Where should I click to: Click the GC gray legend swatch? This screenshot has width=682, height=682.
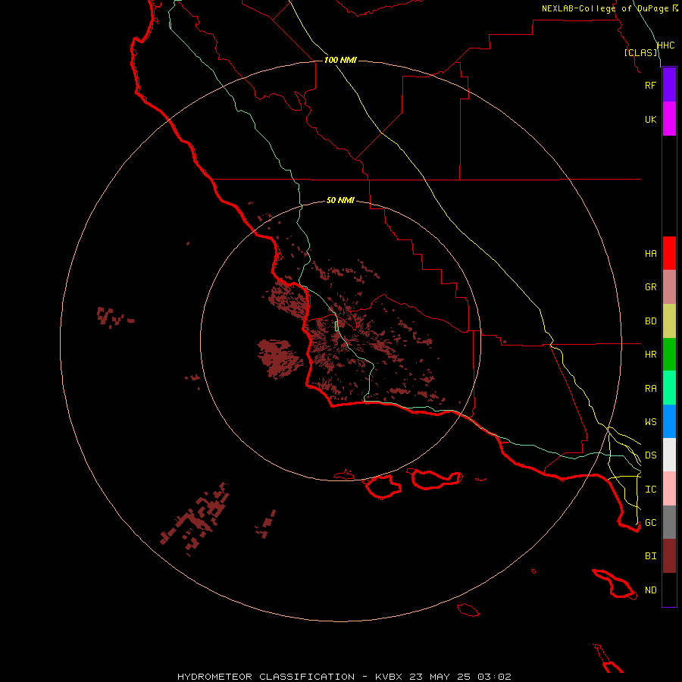click(669, 522)
